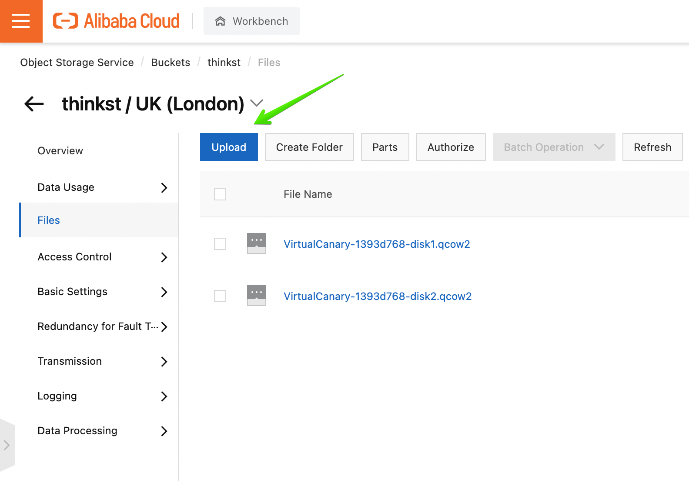Viewport: 689px width, 486px height.
Task: Expand the Data Processing chevron
Action: coord(164,431)
